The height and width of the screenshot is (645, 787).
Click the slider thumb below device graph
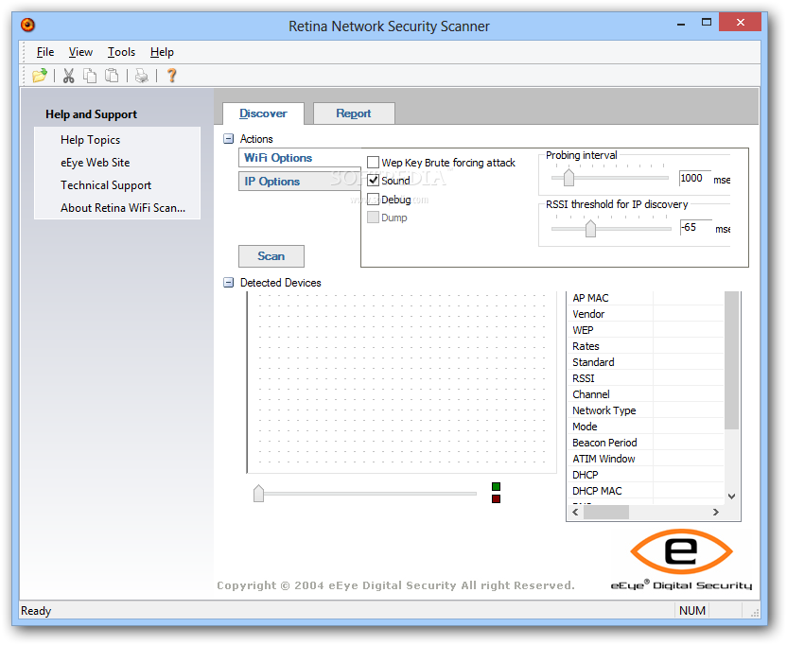click(x=258, y=494)
